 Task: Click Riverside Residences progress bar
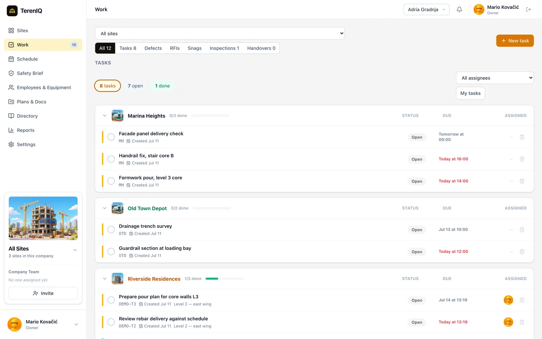pyautogui.click(x=225, y=279)
